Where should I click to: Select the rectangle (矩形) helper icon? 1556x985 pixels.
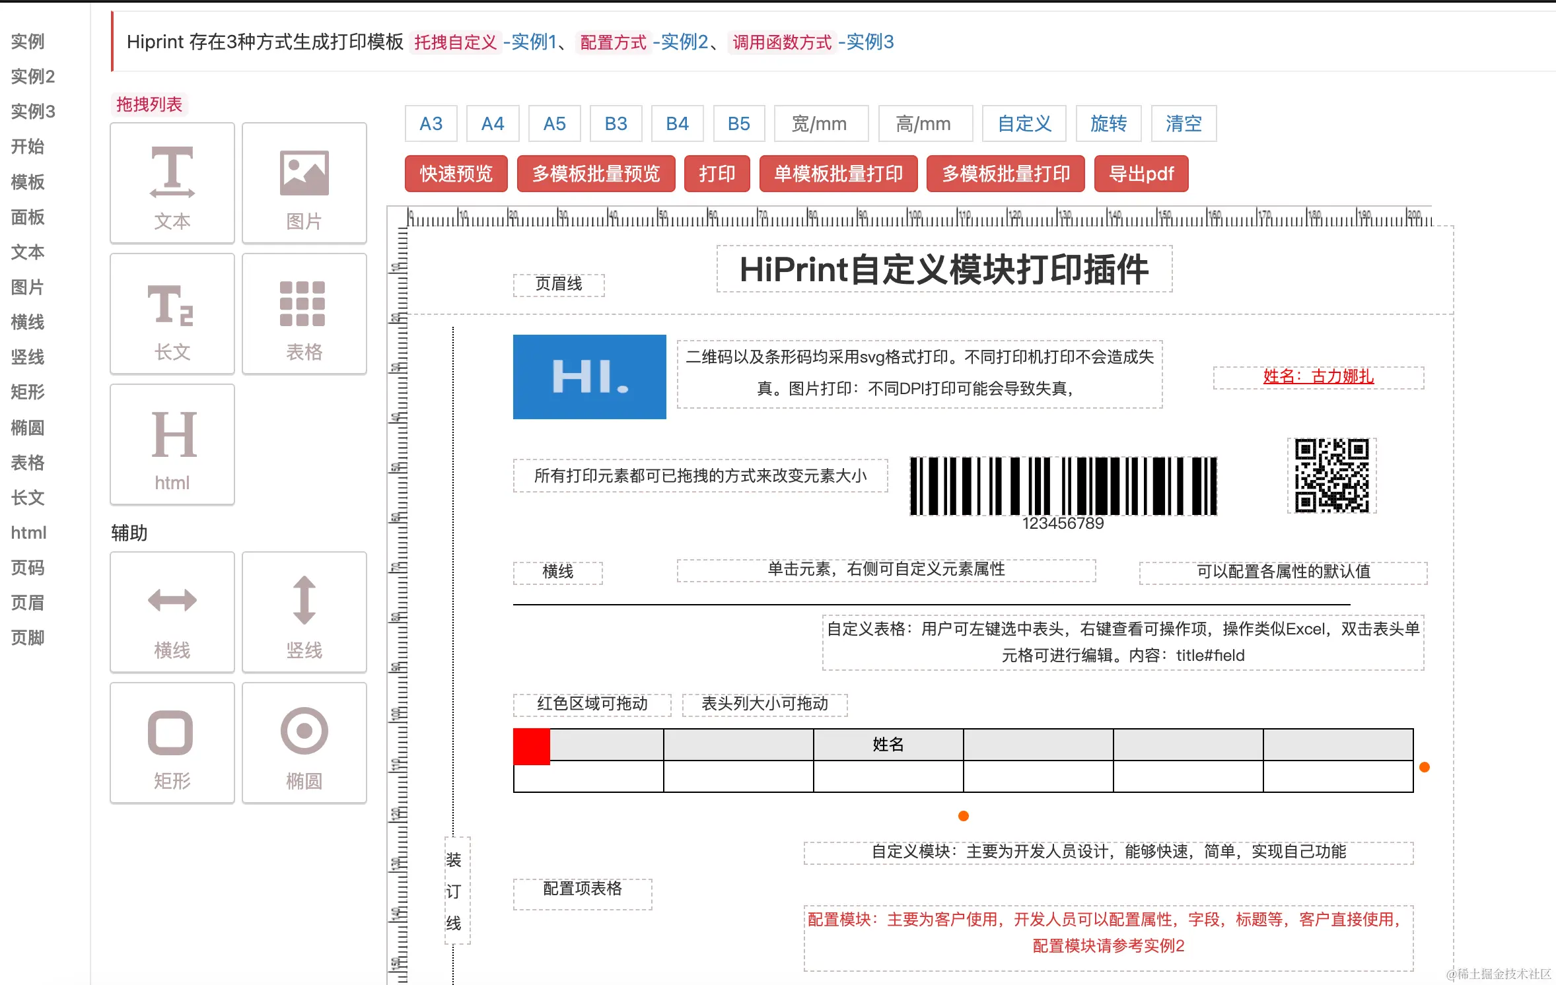pos(170,732)
